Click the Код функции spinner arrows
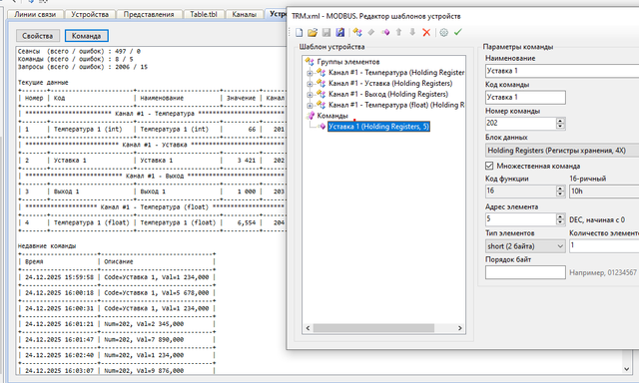 coord(560,191)
